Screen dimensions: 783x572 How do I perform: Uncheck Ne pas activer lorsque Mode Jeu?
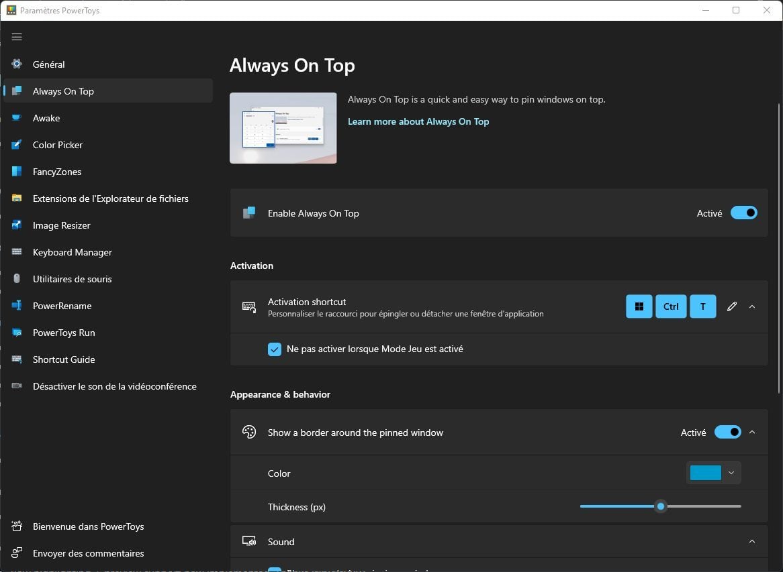click(274, 349)
